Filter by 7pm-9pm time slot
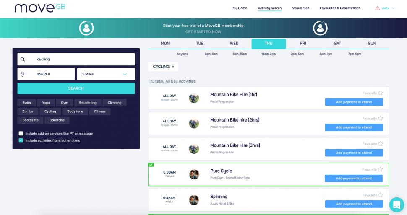Image resolution: width=407 pixels, height=215 pixels. (x=355, y=54)
